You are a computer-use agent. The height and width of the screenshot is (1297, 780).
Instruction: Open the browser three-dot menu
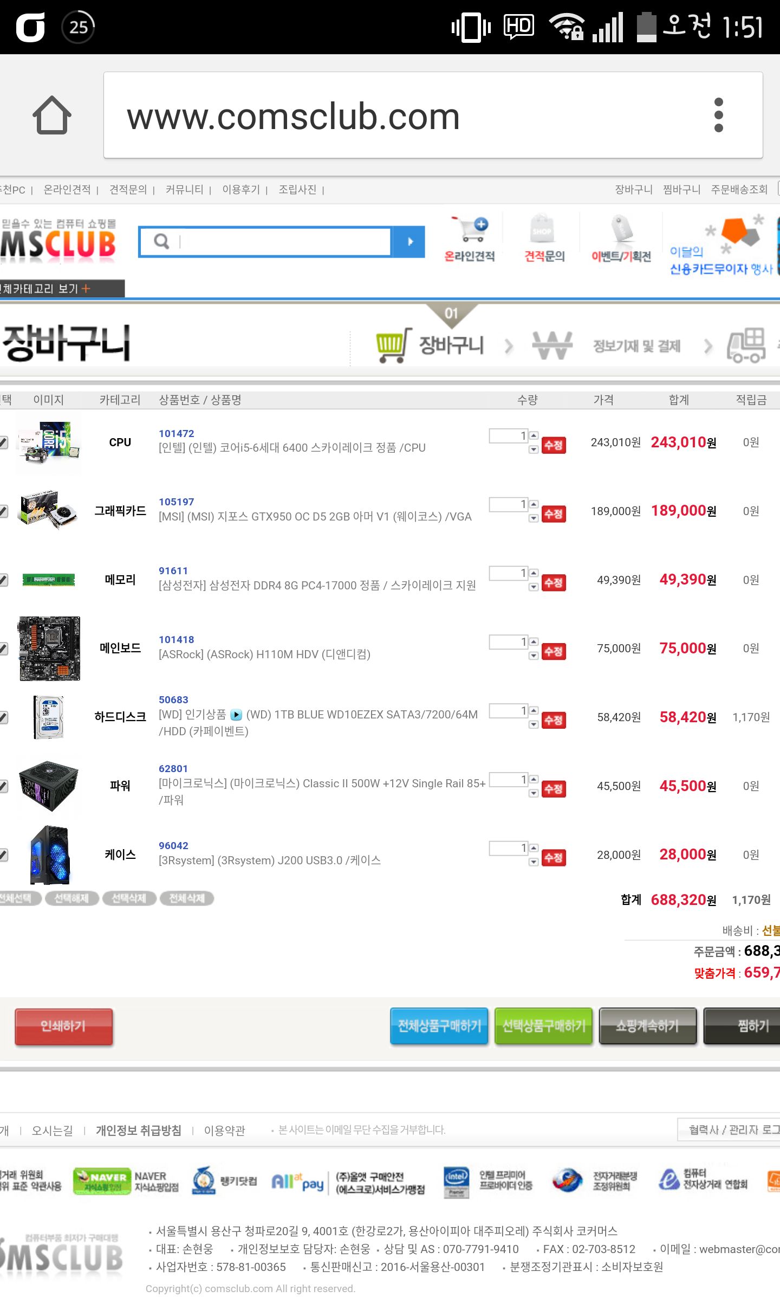point(719,115)
